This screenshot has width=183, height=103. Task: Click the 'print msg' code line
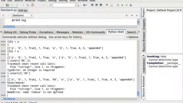19,20
